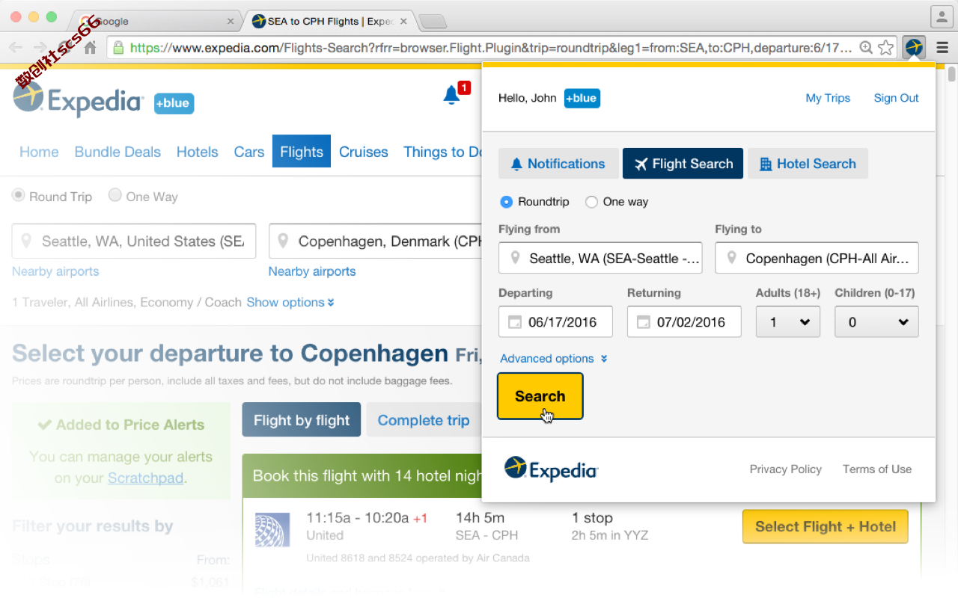Open My Trips link
The height and width of the screenshot is (598, 958).
pyautogui.click(x=828, y=98)
